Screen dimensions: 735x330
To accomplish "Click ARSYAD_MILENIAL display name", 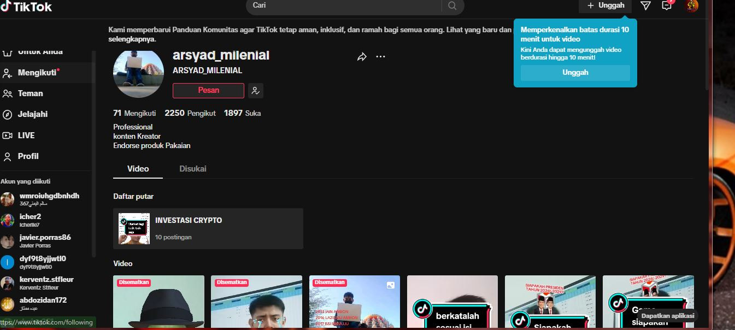I will pos(207,70).
